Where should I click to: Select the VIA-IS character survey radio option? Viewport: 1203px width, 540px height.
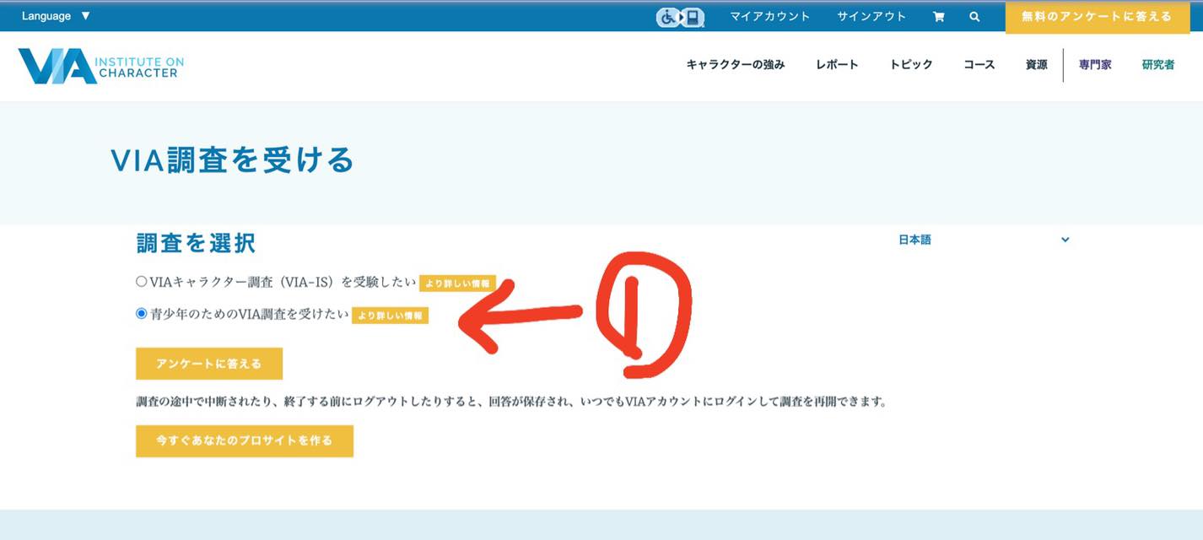point(141,282)
